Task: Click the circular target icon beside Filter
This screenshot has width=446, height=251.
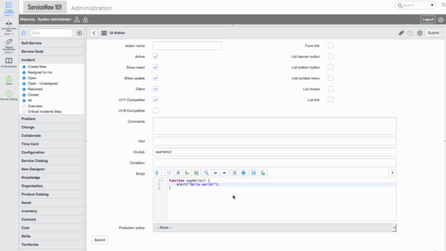Action: pos(79,33)
